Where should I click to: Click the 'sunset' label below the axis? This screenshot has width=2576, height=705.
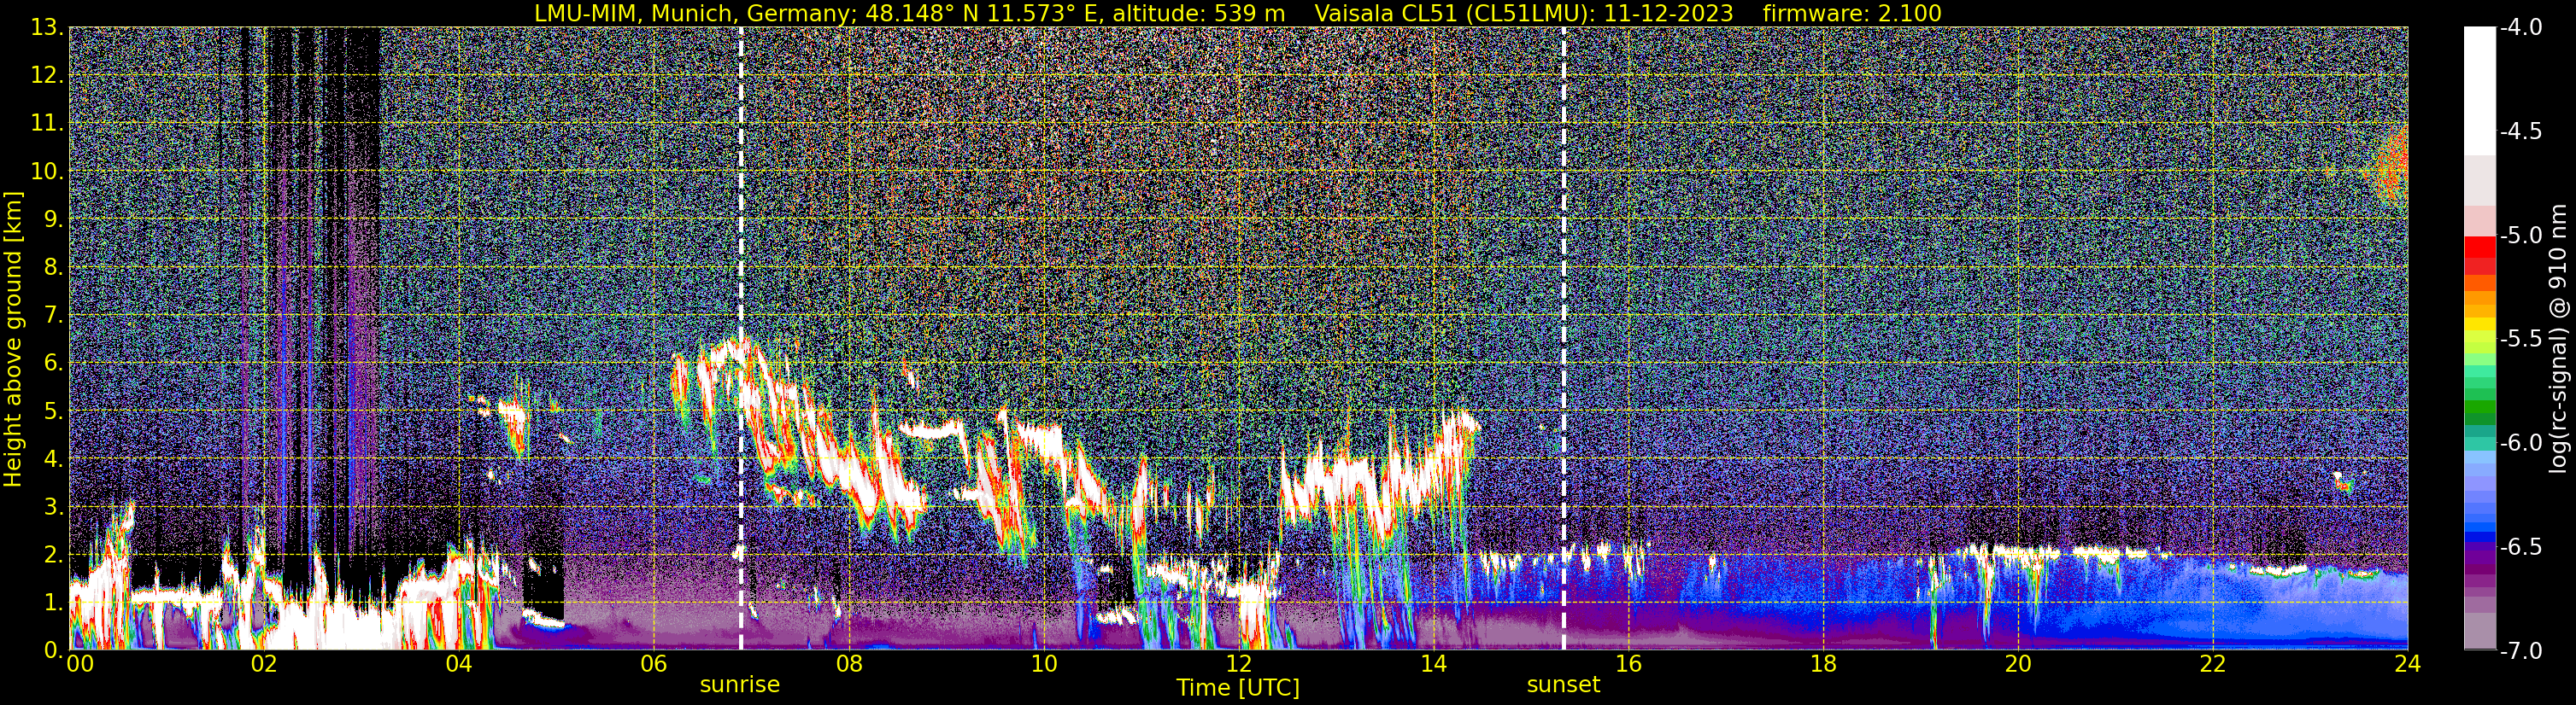click(1563, 685)
